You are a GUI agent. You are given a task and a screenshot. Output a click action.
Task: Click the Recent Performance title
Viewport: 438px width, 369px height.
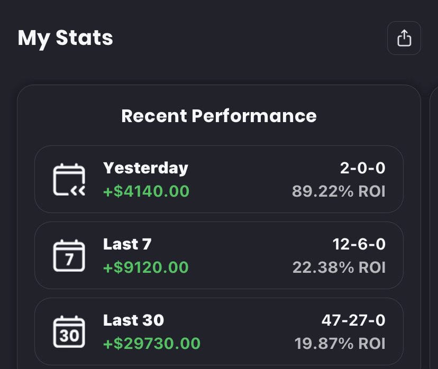pos(219,116)
